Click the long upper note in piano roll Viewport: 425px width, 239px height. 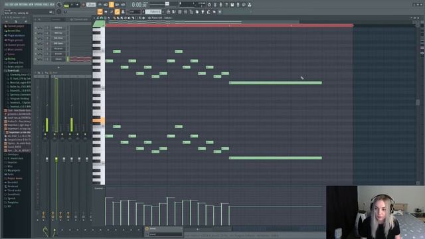276,82
